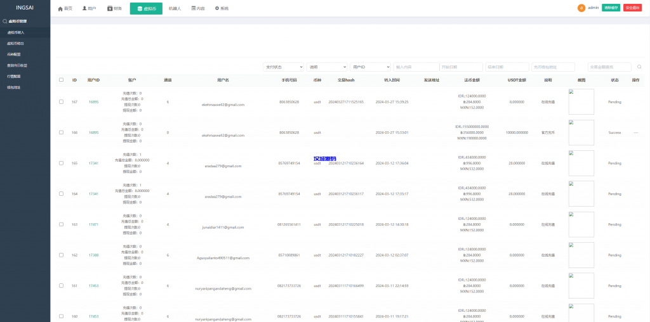Click the orange admin avatar icon
The width and height of the screenshot is (650, 322).
point(581,8)
